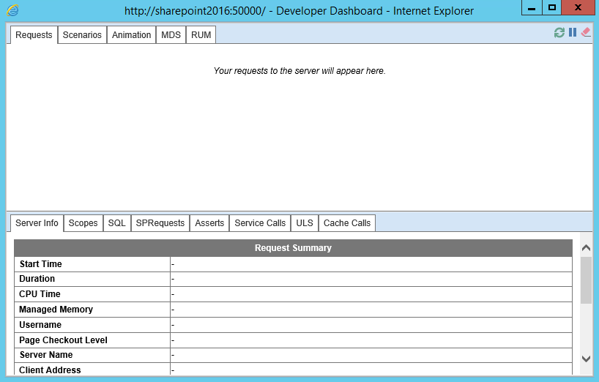Open the Scenarios tab
Screen dimensions: 599x382
(x=82, y=35)
